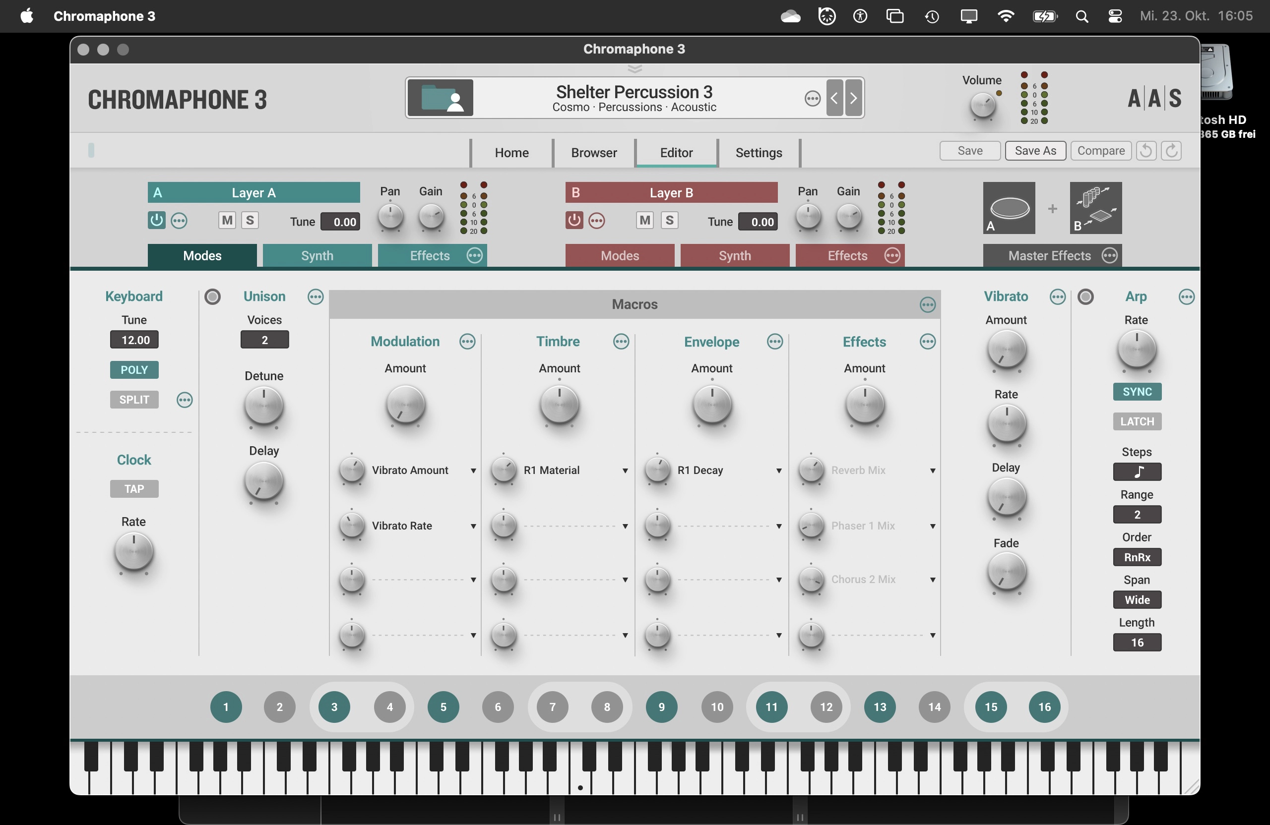This screenshot has width=1270, height=825.
Task: Expand R1 Material destination dropdown
Action: coord(625,471)
